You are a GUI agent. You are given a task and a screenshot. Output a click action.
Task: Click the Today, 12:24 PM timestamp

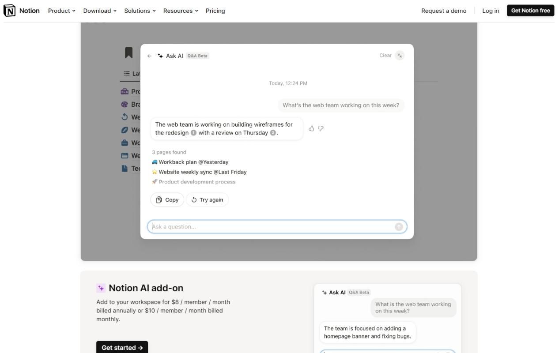[288, 83]
